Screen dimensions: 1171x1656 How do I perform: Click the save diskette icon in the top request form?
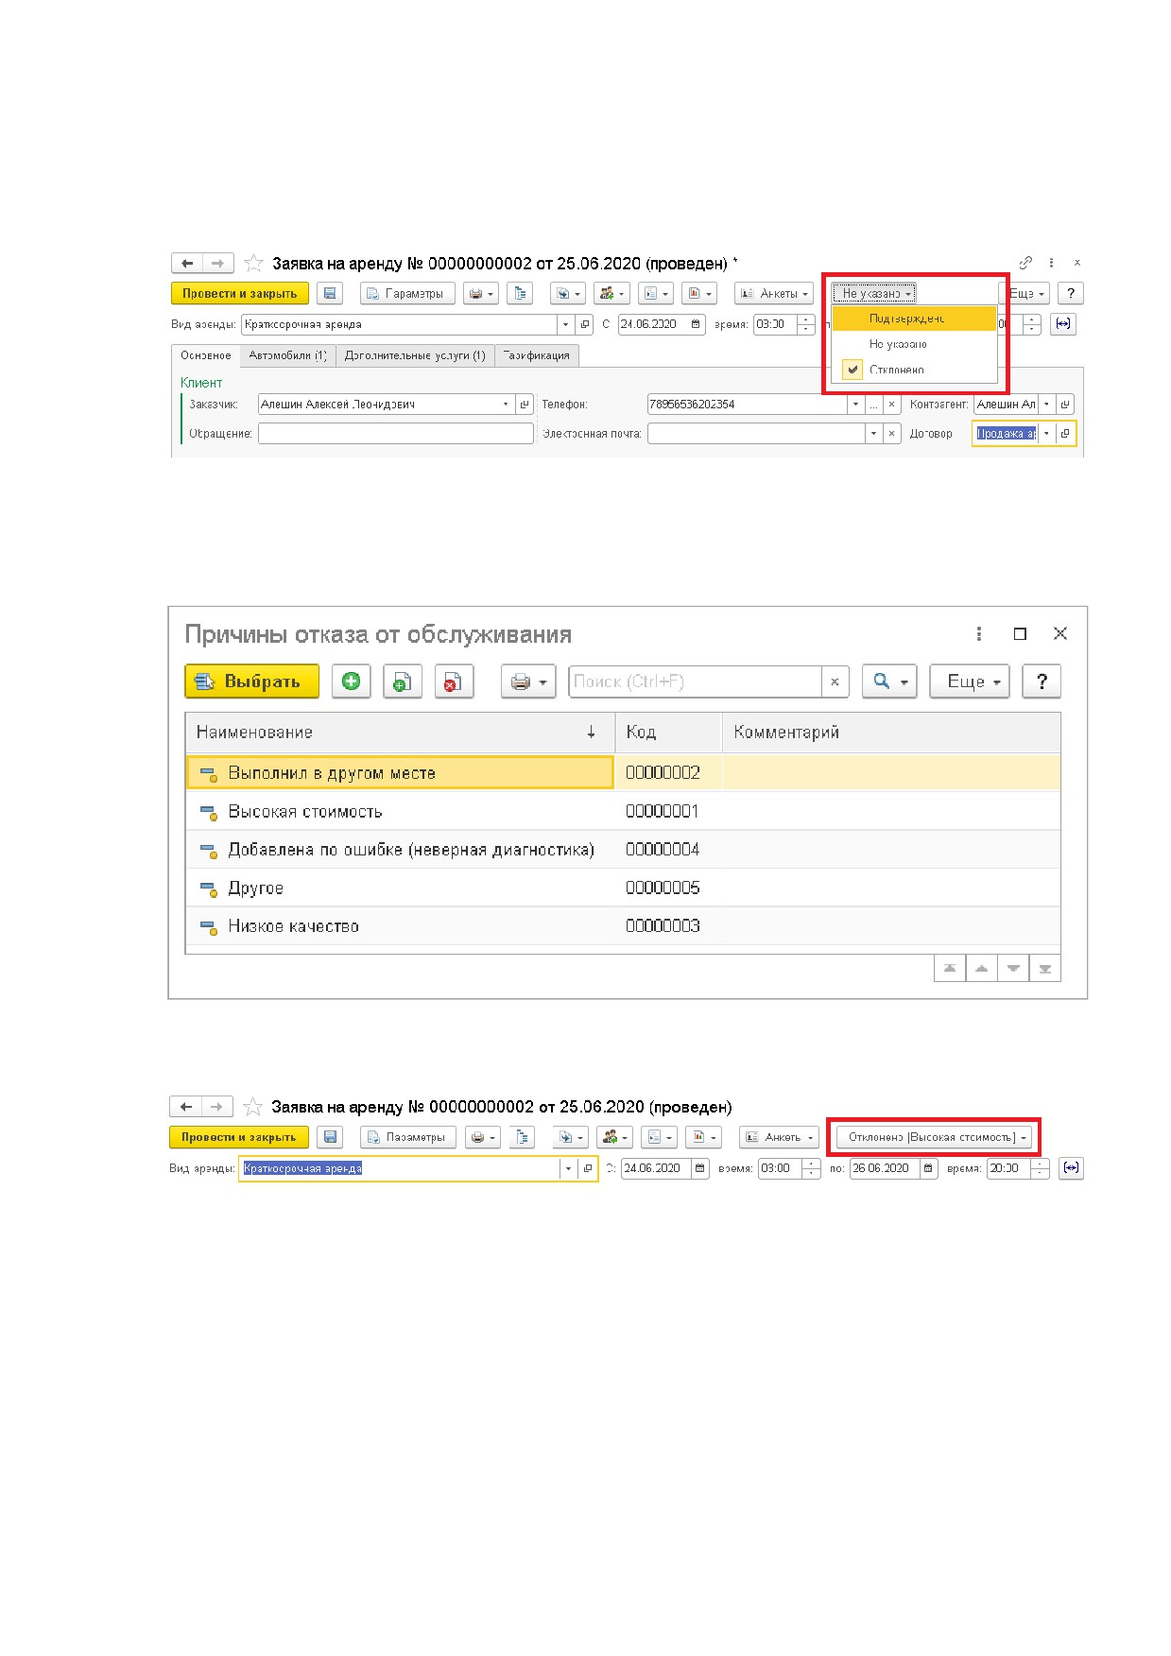point(330,294)
